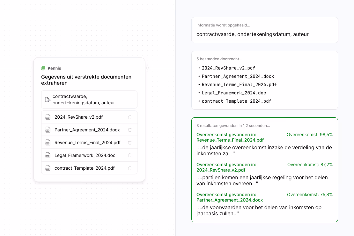Click the contractwaarde query input field
This screenshot has width=354, height=236.
[x=89, y=99]
